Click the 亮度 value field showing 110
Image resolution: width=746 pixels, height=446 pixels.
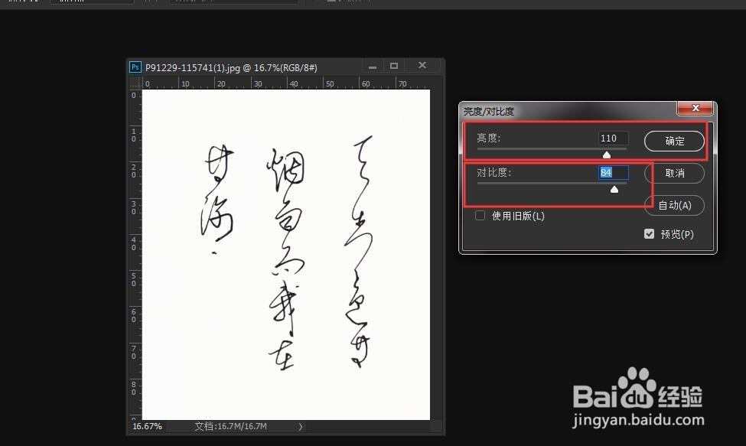(x=611, y=138)
